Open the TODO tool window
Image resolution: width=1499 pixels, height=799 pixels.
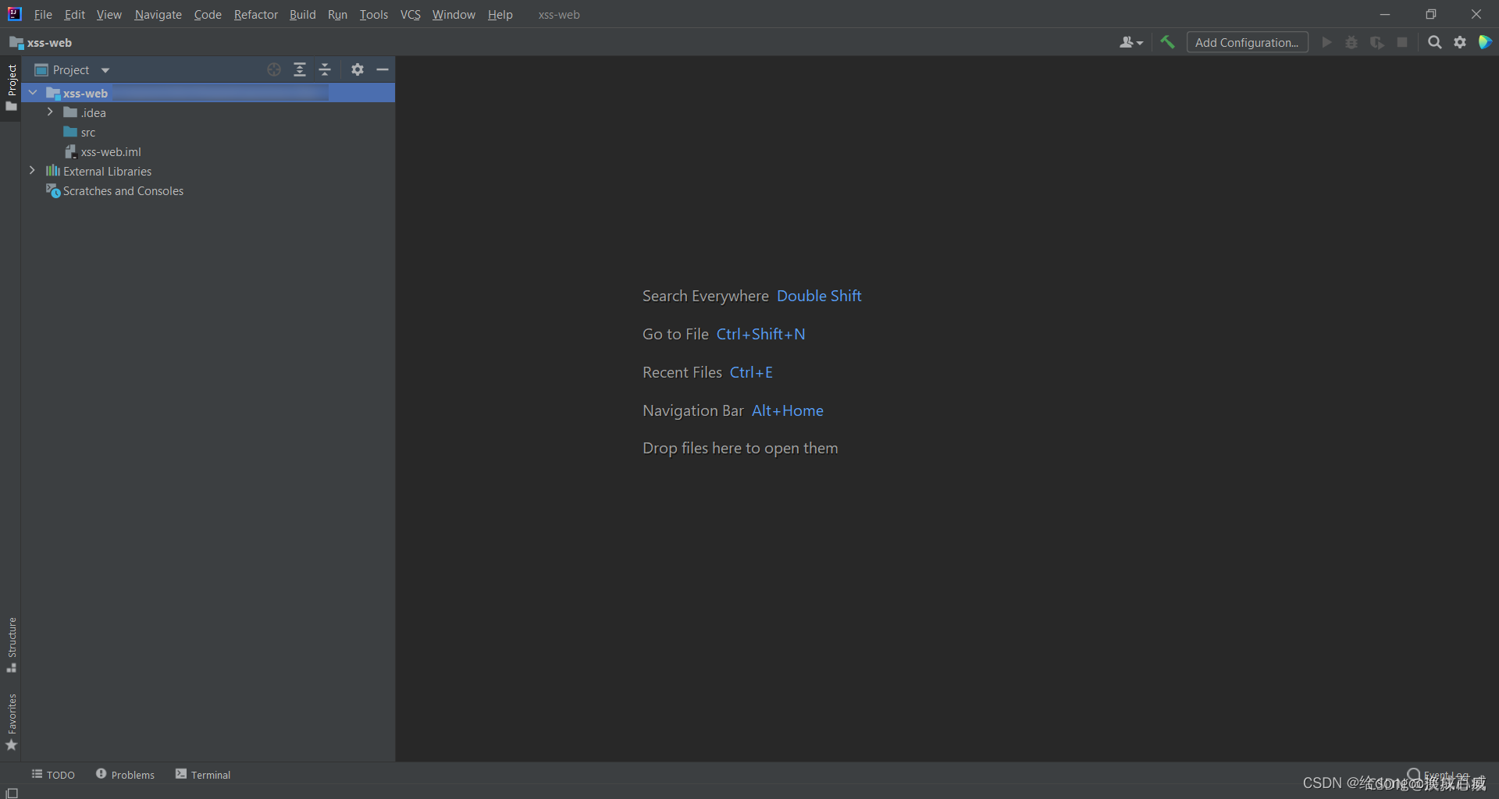[x=53, y=775]
